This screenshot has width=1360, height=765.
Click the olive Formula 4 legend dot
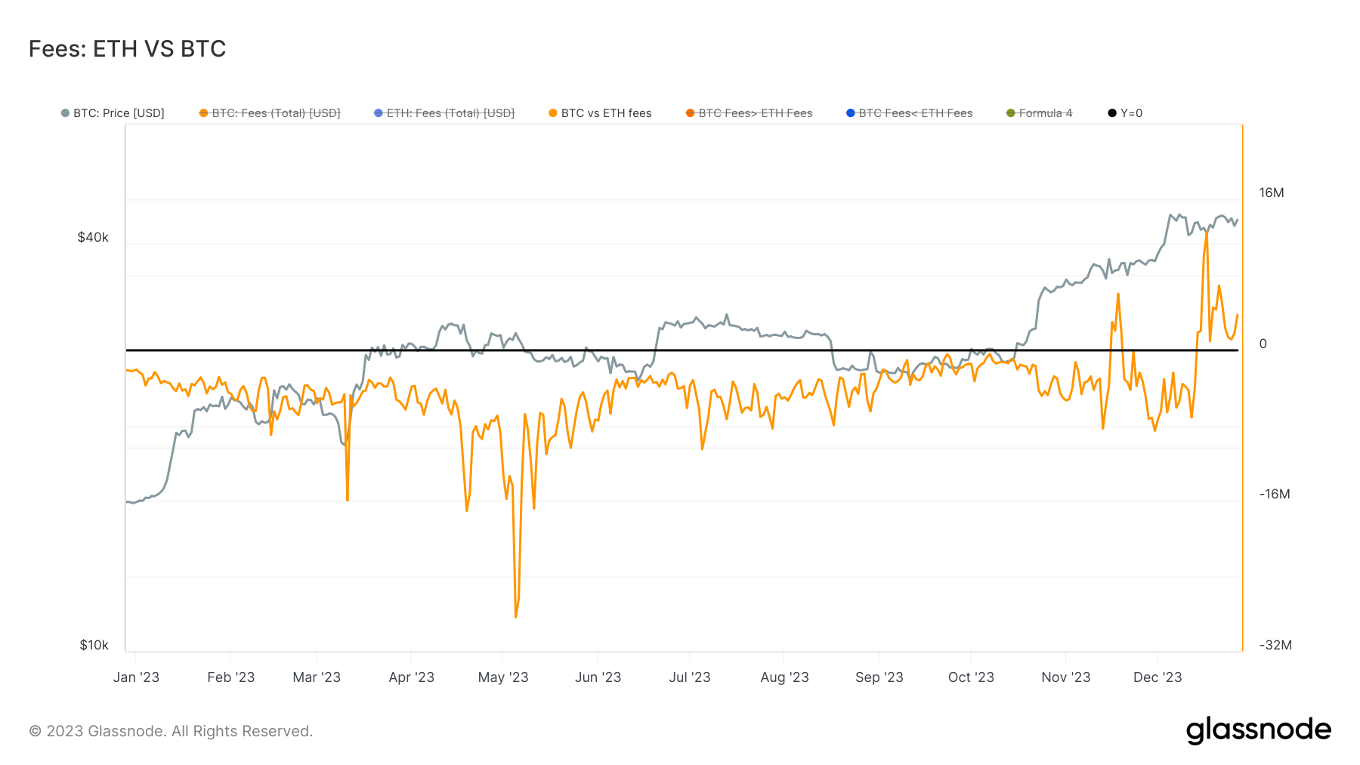click(x=1010, y=113)
